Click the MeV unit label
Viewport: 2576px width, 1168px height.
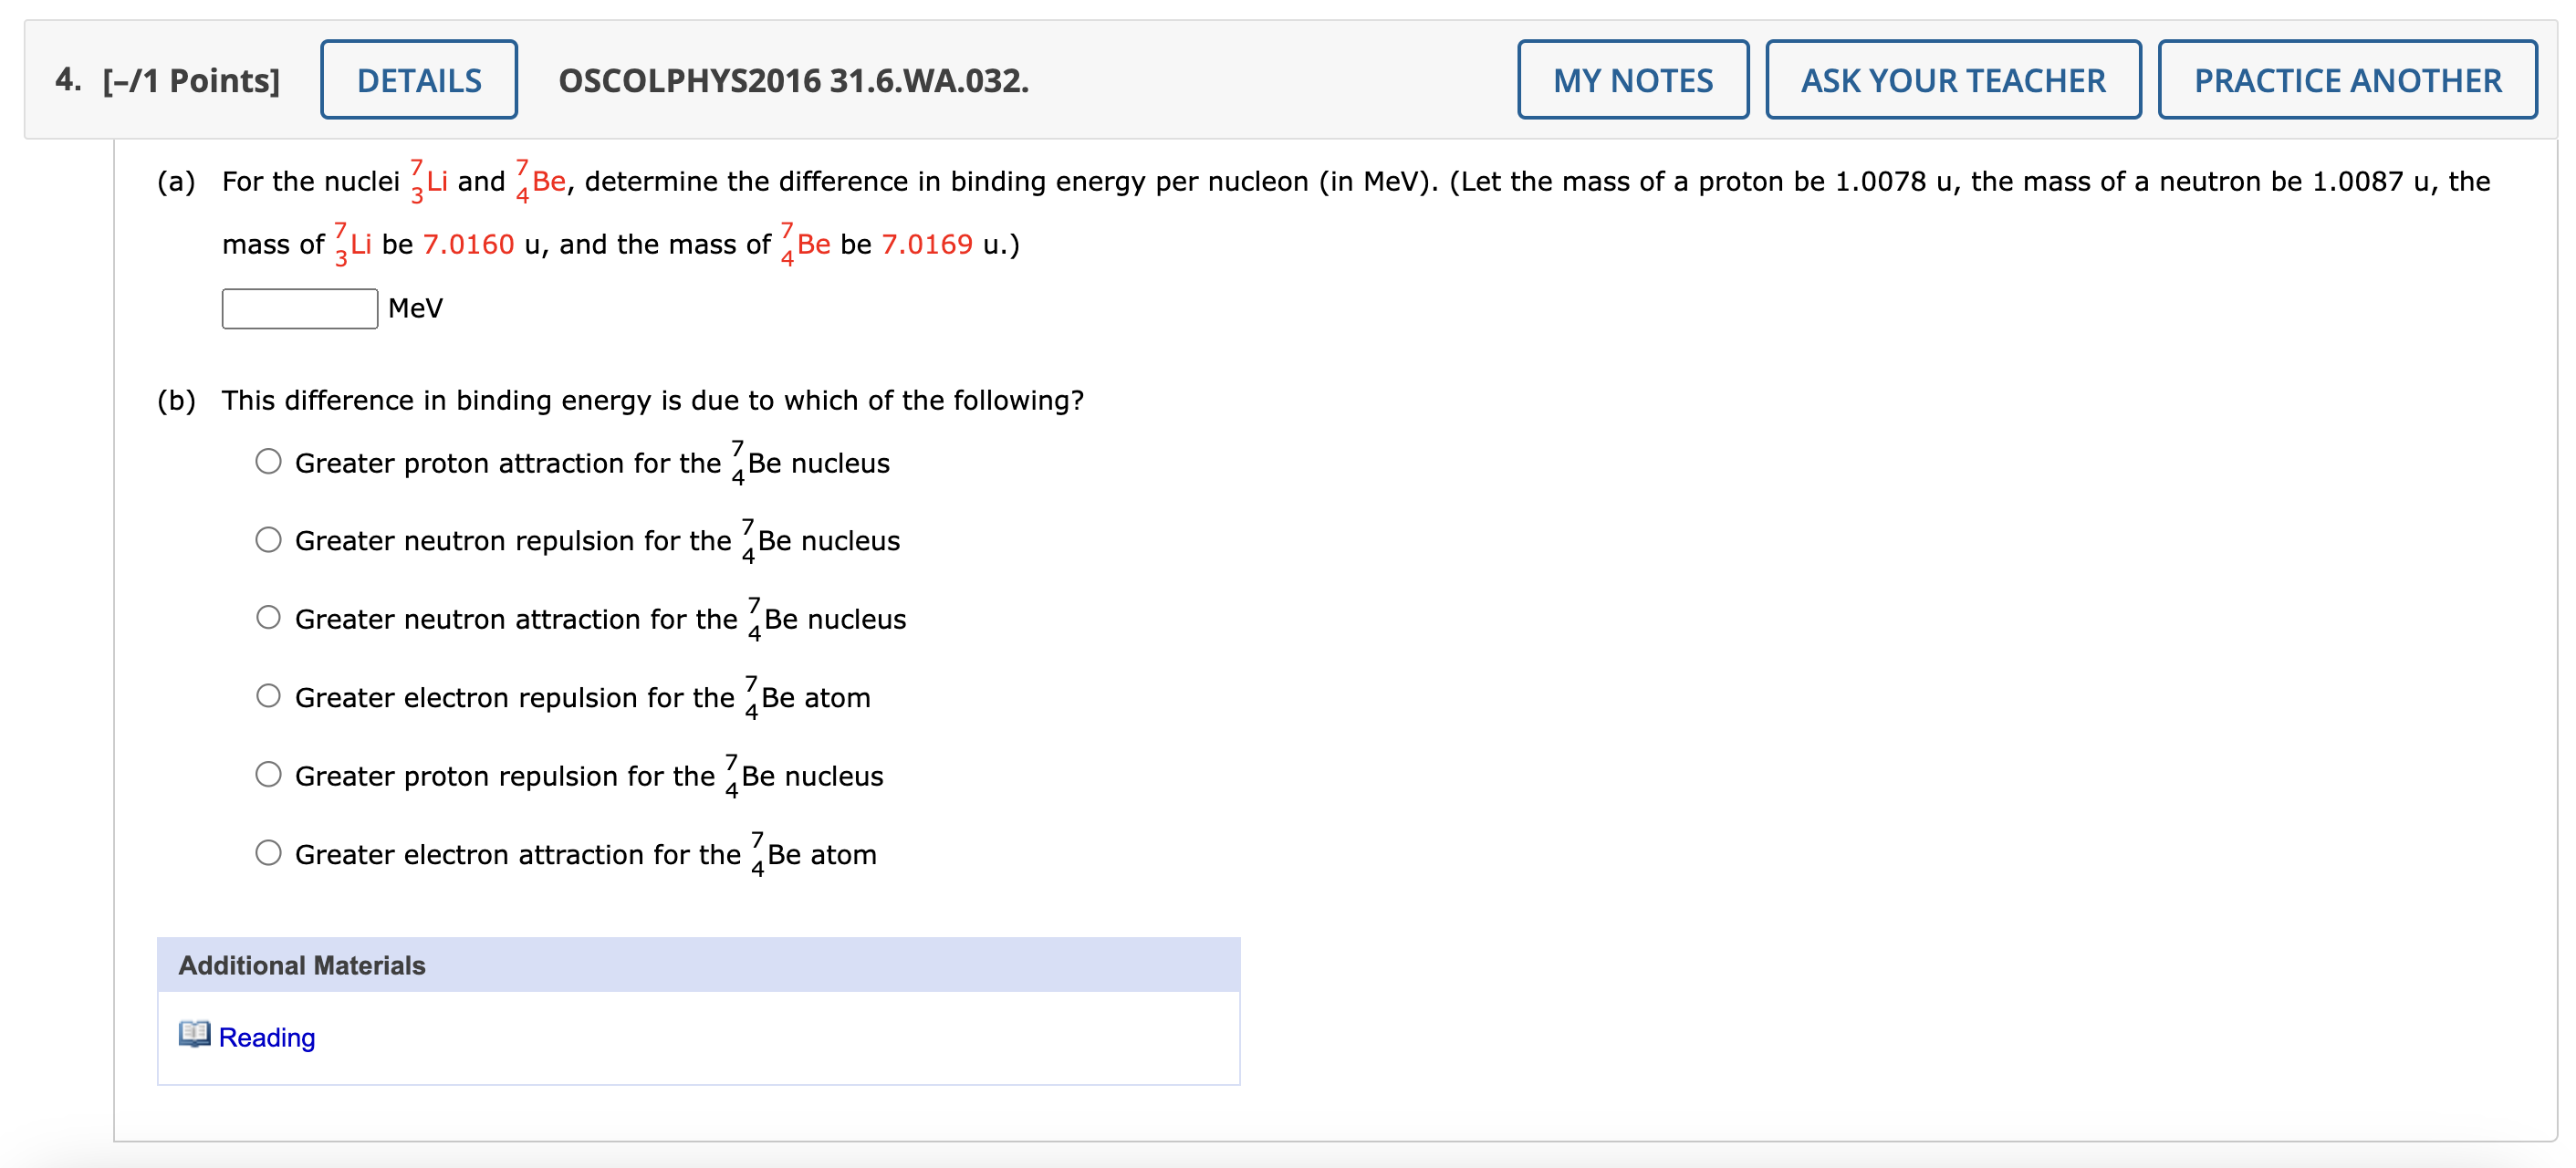(417, 308)
